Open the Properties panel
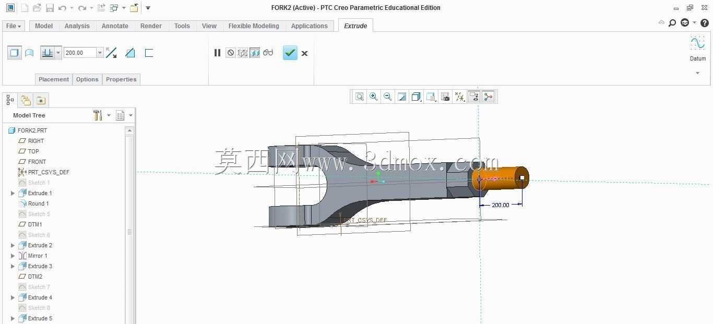The image size is (713, 324). coord(121,79)
